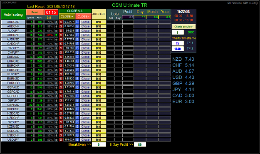The image size is (260, 154).
Task: Click the 1.20709 price for EURUSD
Action: [x=69, y=83]
